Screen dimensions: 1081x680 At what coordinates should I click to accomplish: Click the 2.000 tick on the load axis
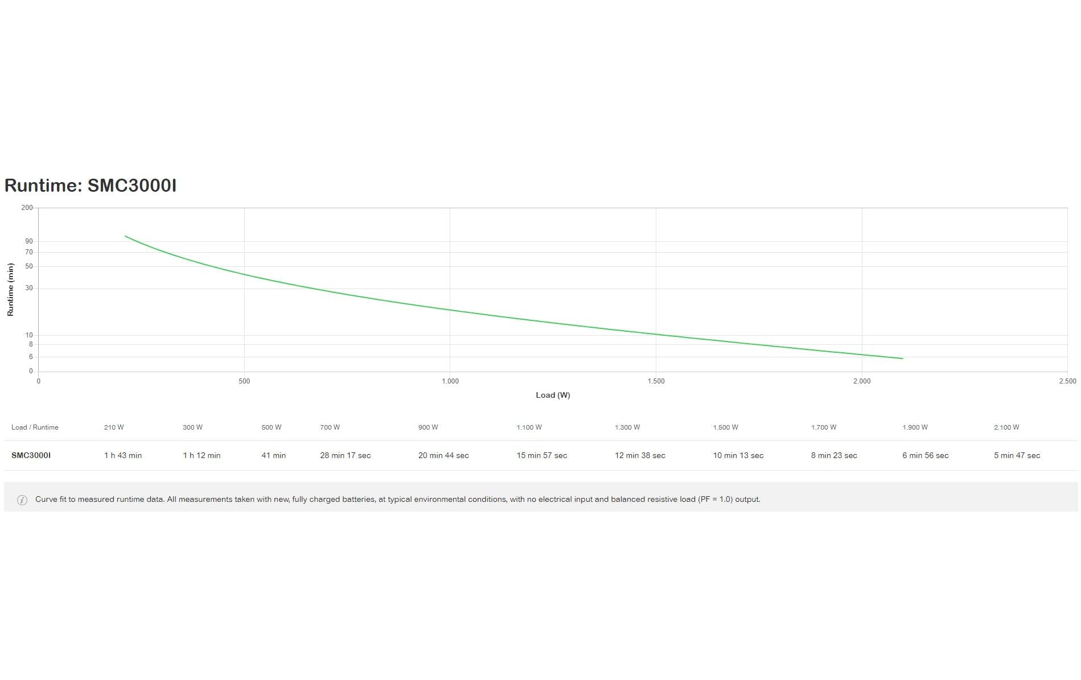pyautogui.click(x=862, y=381)
